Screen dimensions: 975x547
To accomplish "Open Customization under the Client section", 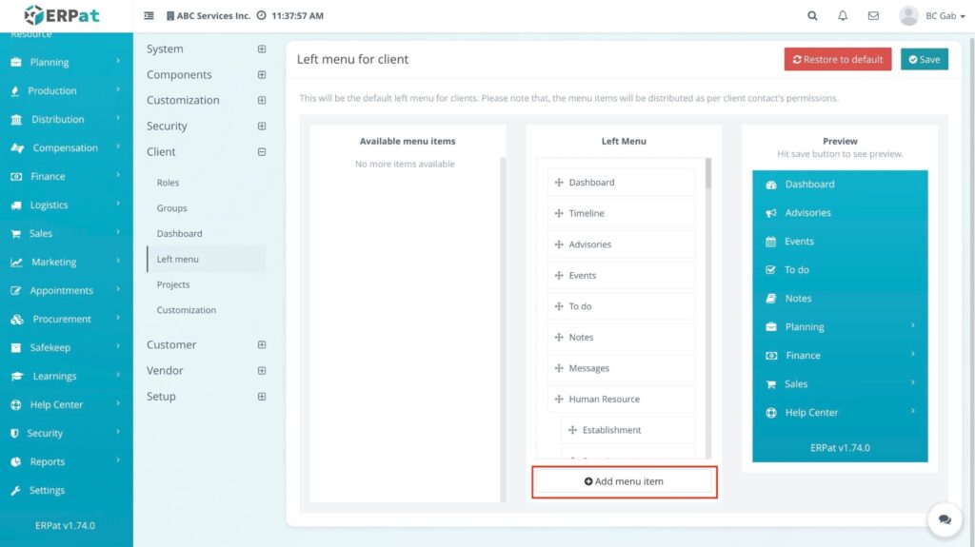I will coord(186,310).
